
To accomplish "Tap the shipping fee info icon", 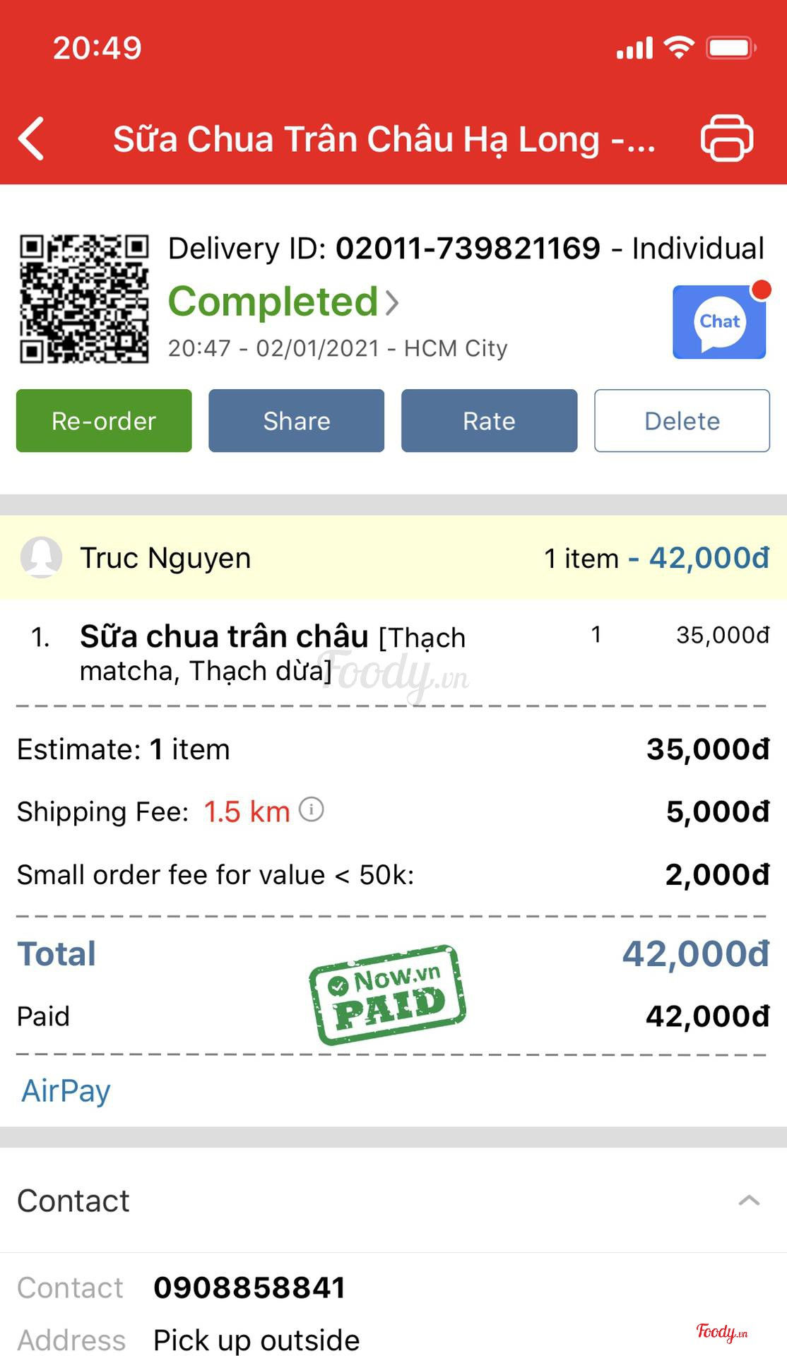I will pos(312,809).
